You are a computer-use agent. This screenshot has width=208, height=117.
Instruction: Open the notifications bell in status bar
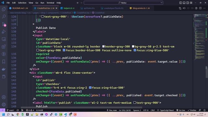pyautogui.click(x=204, y=110)
